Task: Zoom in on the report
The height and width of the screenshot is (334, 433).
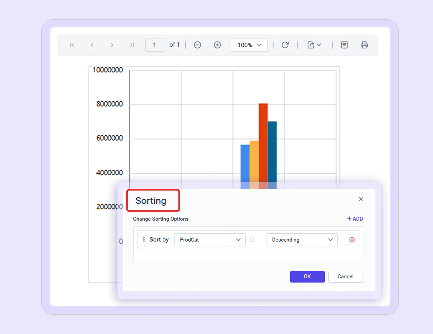Action: click(x=217, y=45)
